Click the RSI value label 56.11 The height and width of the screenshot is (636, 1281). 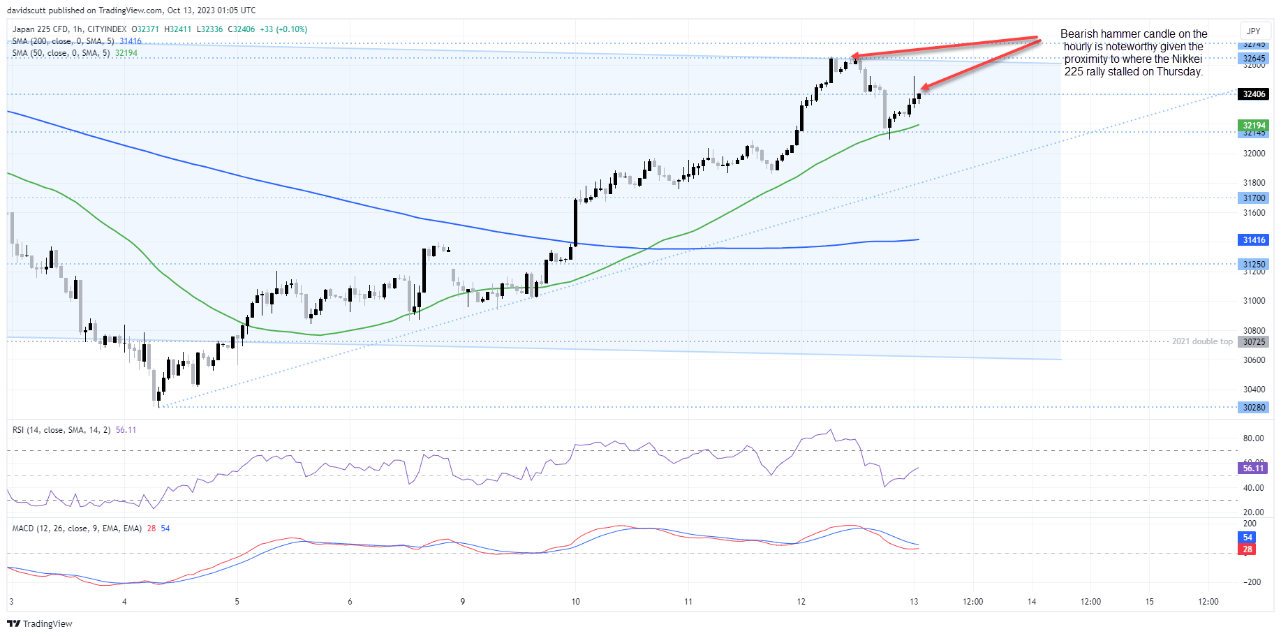(1254, 468)
